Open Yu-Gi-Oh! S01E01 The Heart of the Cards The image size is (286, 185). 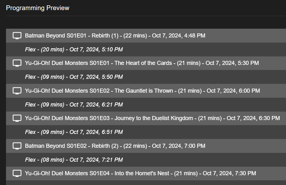142,63
